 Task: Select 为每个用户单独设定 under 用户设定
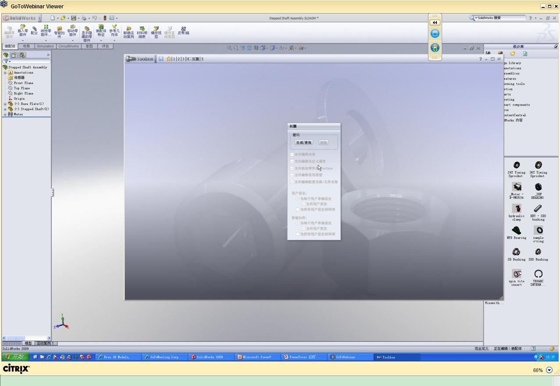[x=298, y=198]
